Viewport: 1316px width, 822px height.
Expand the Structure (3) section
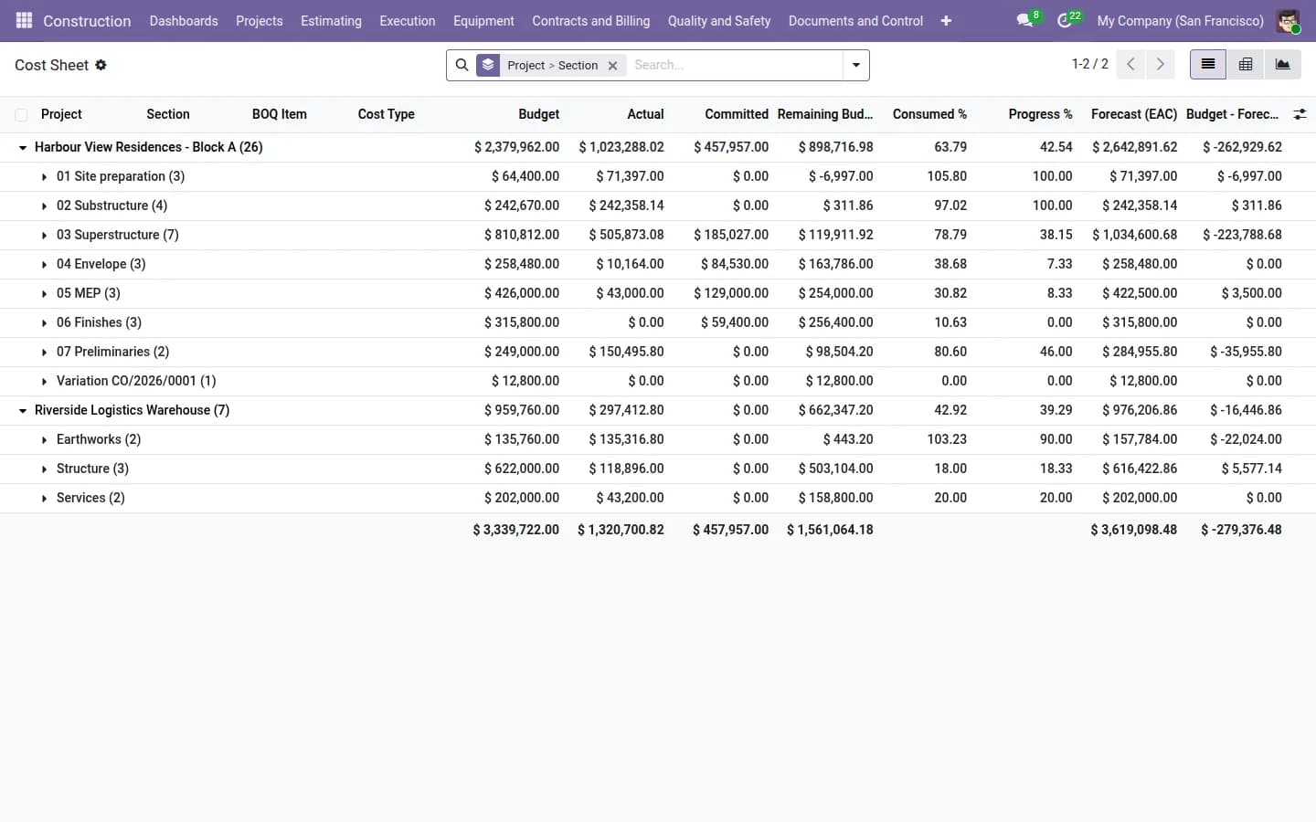pyautogui.click(x=44, y=469)
